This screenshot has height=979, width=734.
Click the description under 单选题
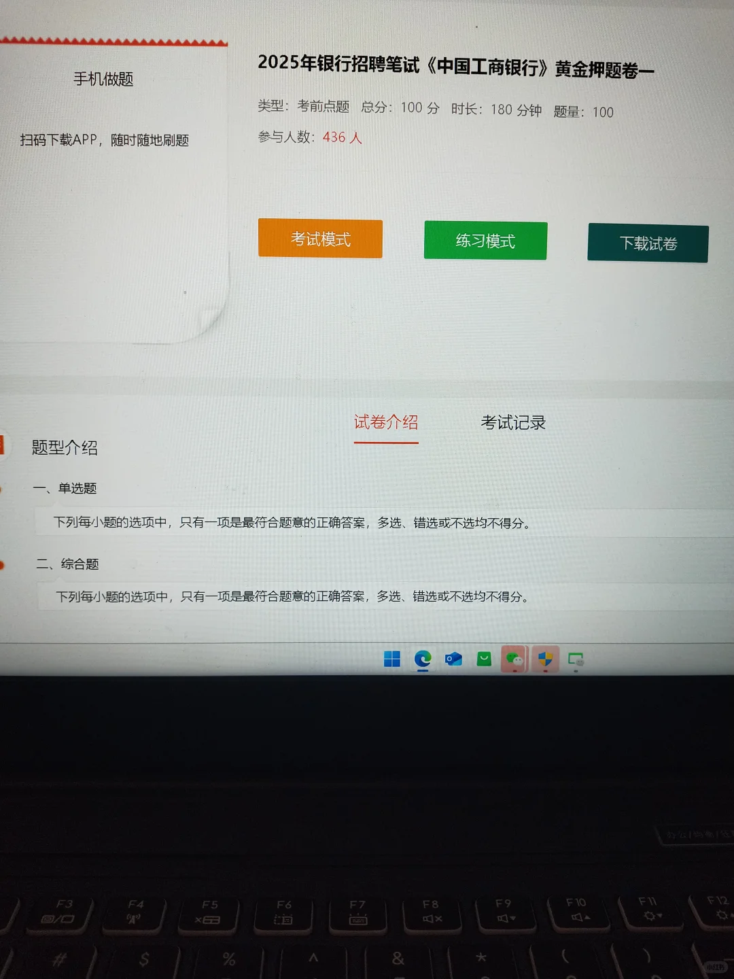tap(292, 522)
